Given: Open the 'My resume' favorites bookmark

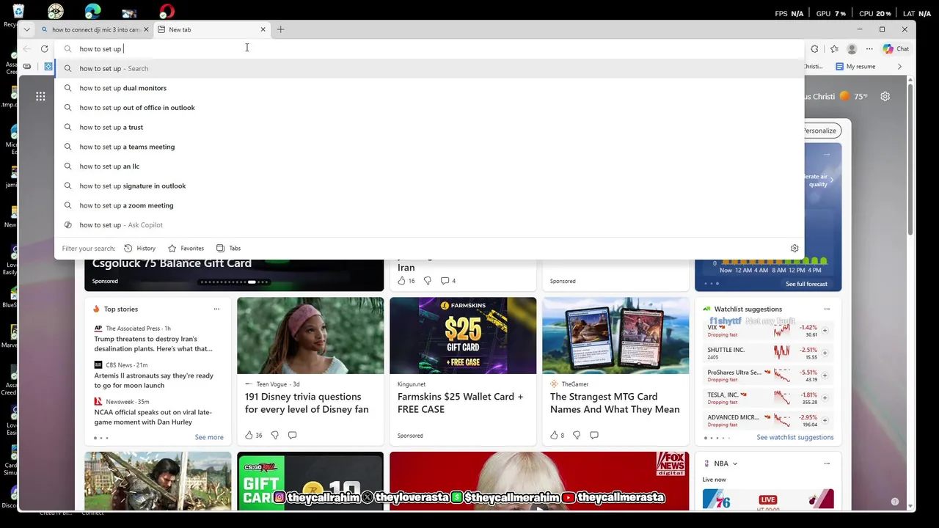Looking at the screenshot, I should tap(855, 67).
